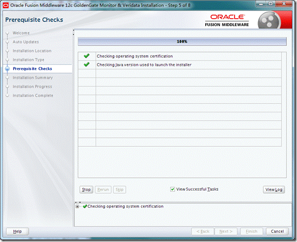The image size is (297, 242).
Task: Select Installation Location step in sidebar
Action: (x=32, y=51)
